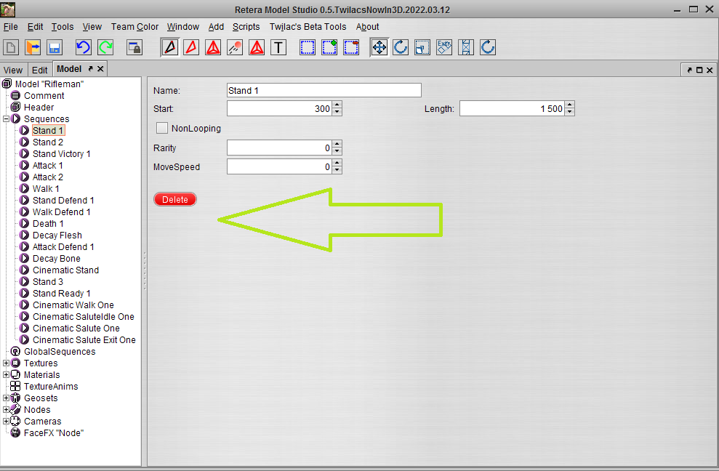Choose the Deselect rectangle icon
719x471 pixels.
(x=351, y=47)
